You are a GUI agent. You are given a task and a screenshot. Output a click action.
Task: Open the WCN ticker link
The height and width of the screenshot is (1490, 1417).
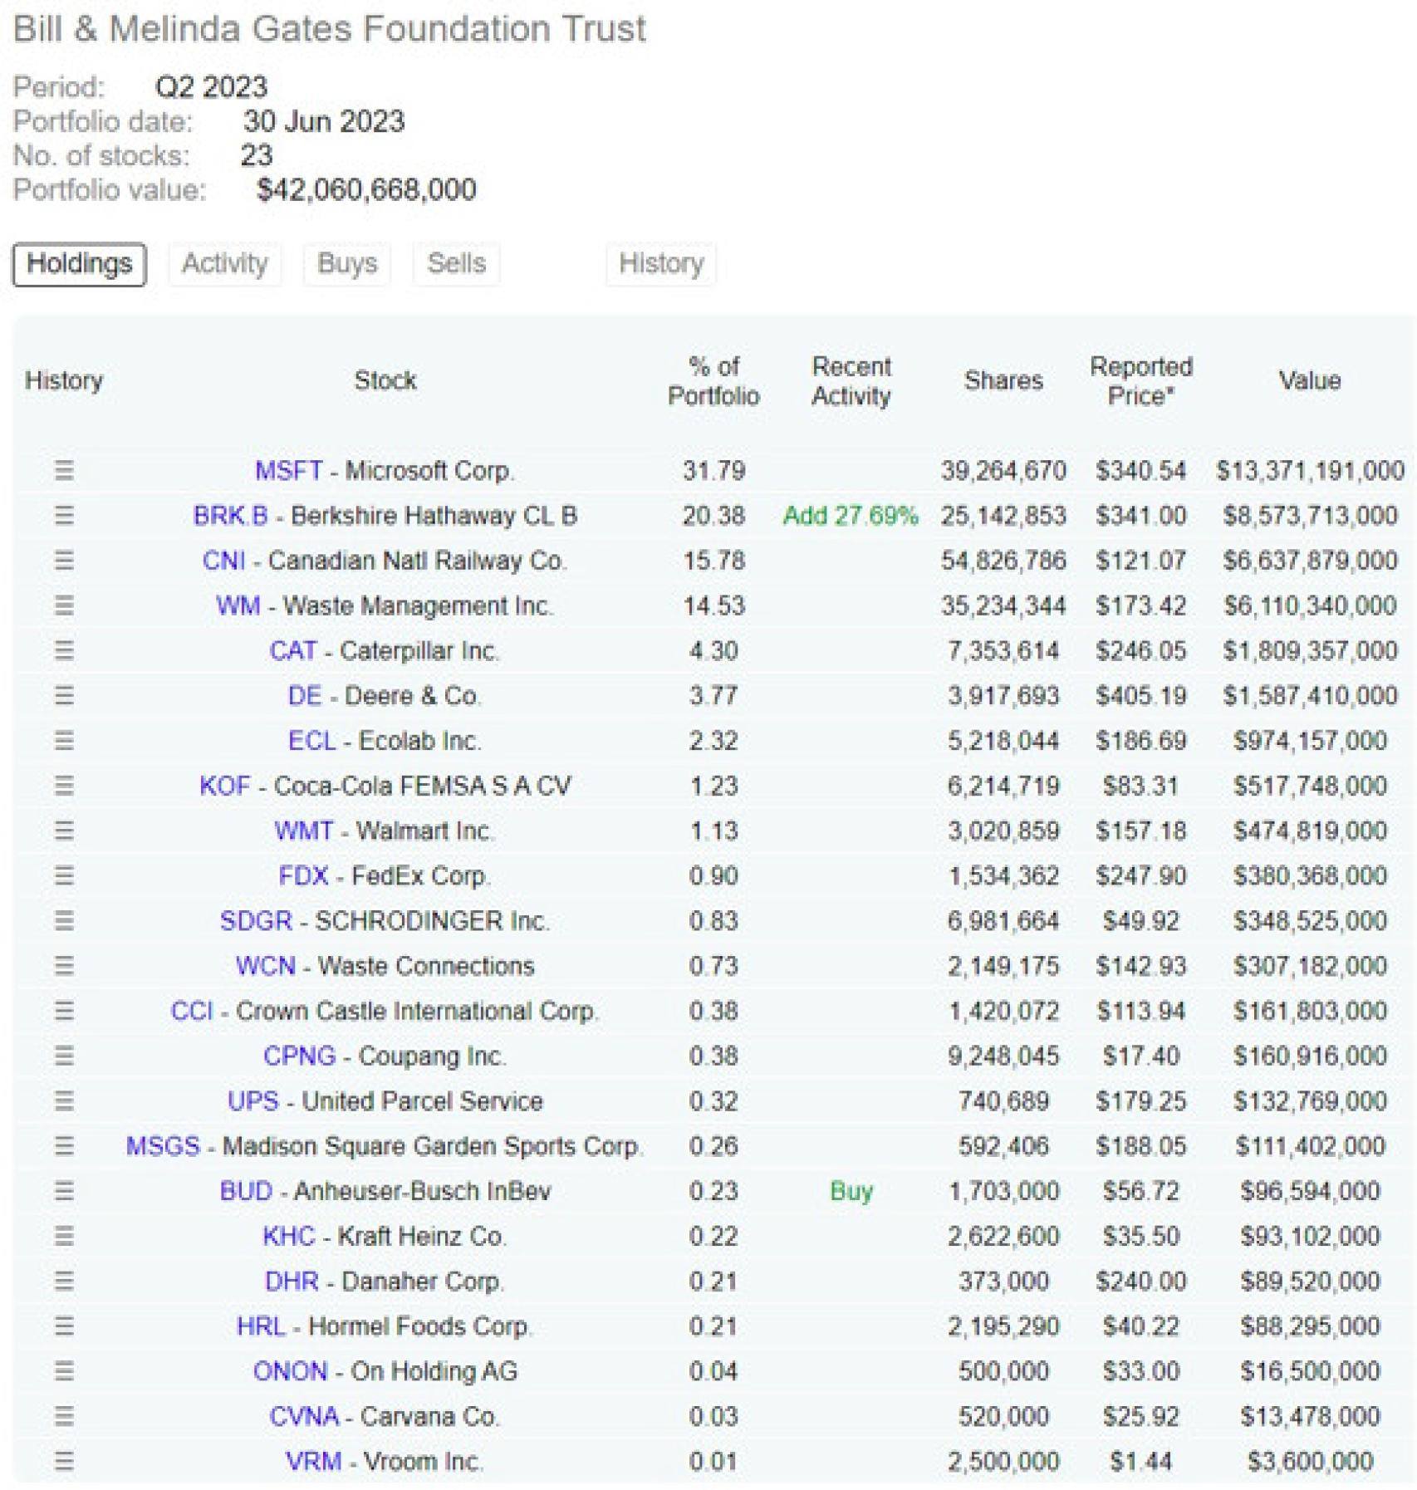point(265,965)
